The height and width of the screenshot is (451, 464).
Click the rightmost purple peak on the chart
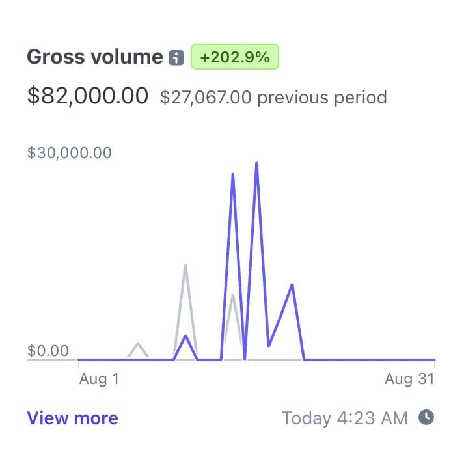click(x=293, y=285)
